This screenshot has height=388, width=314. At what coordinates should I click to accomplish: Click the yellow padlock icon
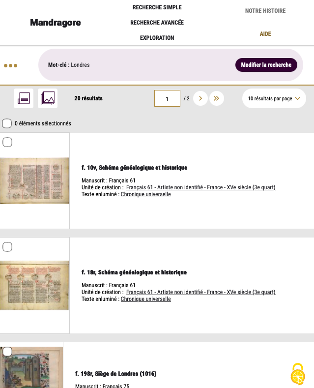pos(297,375)
